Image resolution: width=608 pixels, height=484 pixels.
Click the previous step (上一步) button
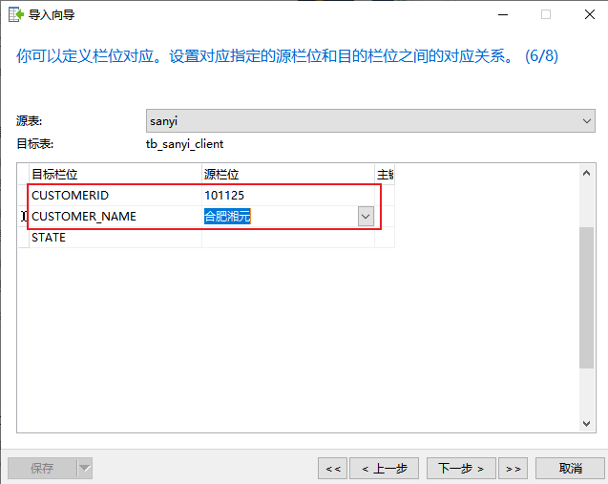384,469
